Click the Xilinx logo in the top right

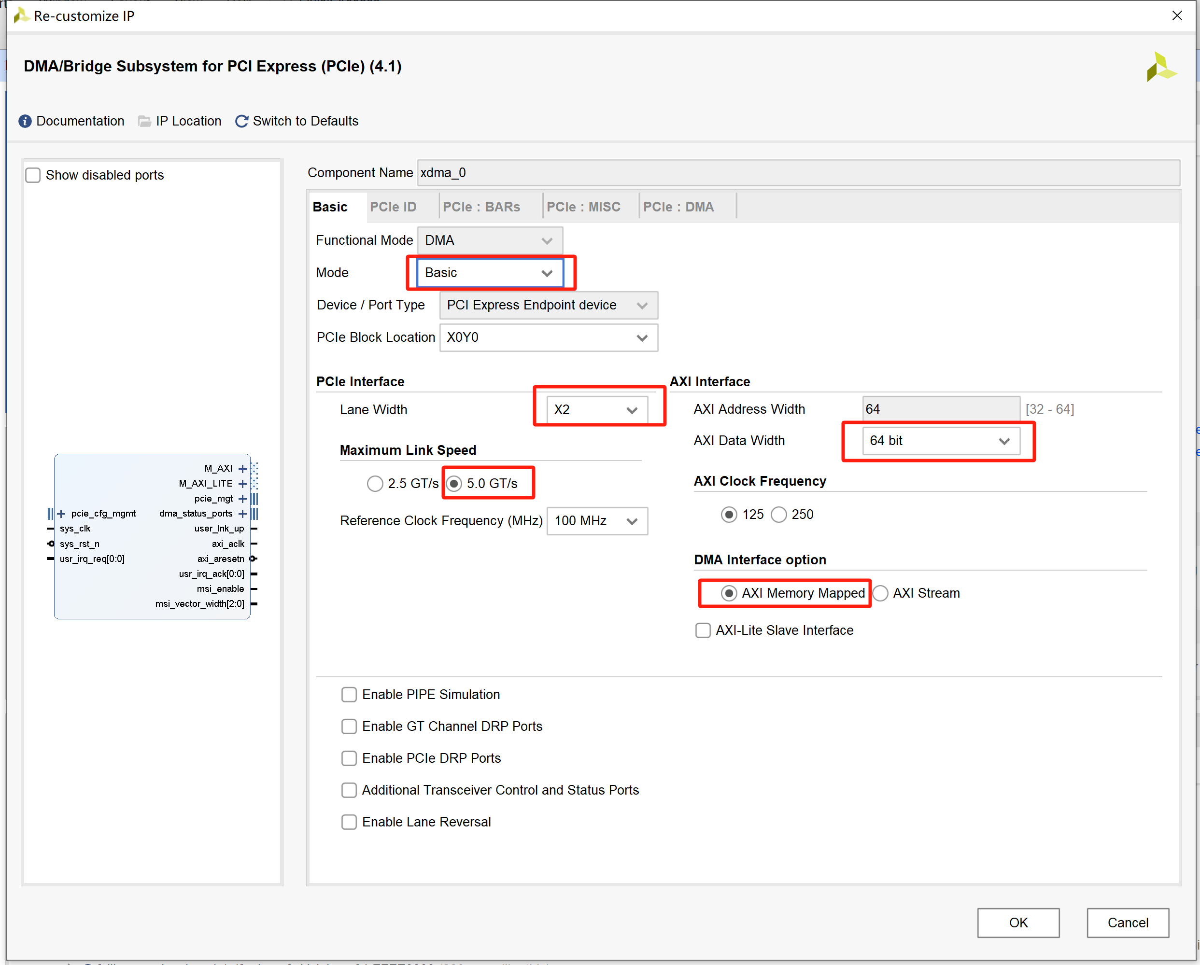(1161, 66)
